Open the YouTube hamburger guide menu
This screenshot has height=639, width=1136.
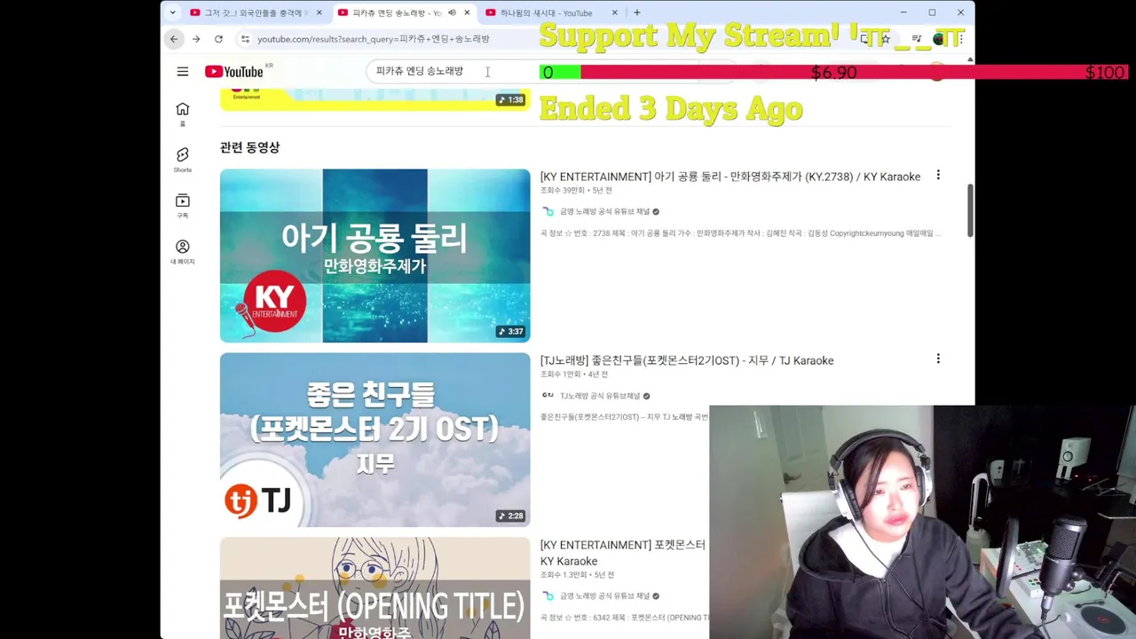coord(183,72)
